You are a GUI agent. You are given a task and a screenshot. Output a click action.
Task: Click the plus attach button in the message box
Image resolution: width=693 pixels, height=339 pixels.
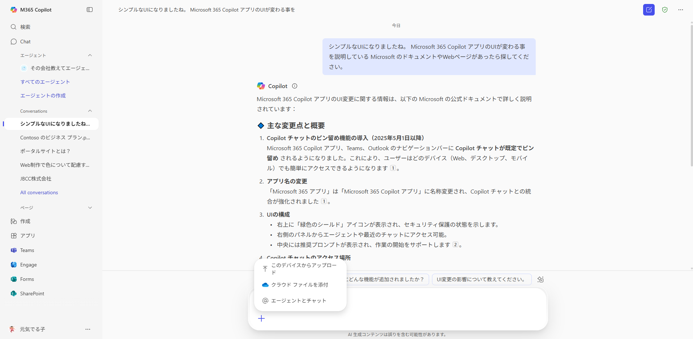pyautogui.click(x=261, y=318)
